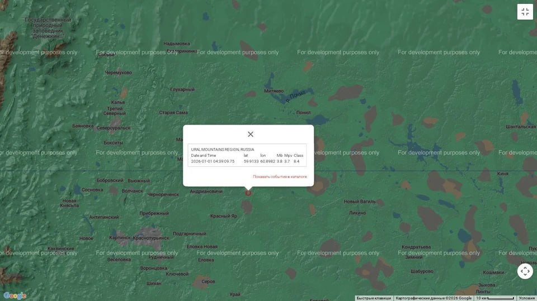Click the date value 2026-01-01 04:39:09.75
Viewport: 537px width, 301px height.
click(x=213, y=161)
